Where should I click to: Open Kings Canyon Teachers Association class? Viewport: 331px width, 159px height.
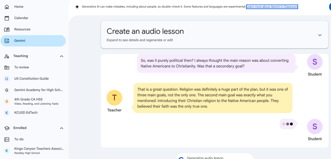(x=39, y=149)
